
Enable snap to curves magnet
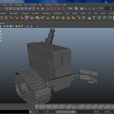point(51,9)
